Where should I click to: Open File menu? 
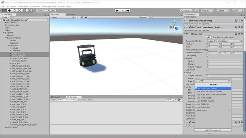[x=3, y=7]
